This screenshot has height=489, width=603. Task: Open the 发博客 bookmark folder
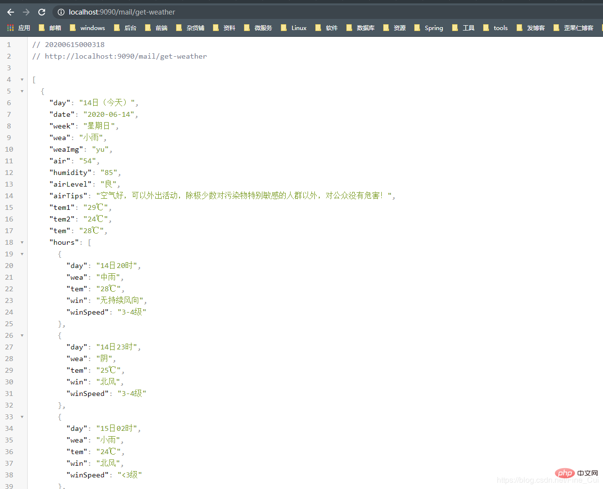[531, 28]
